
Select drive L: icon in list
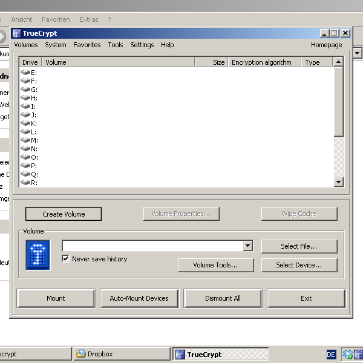(25, 132)
